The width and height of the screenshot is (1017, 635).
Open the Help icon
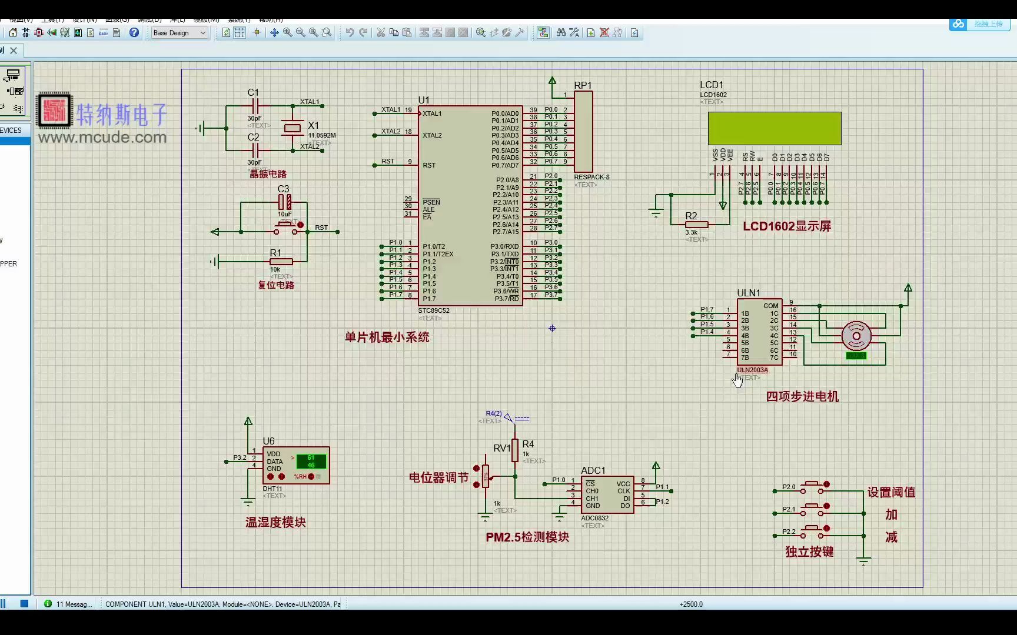[x=134, y=33]
